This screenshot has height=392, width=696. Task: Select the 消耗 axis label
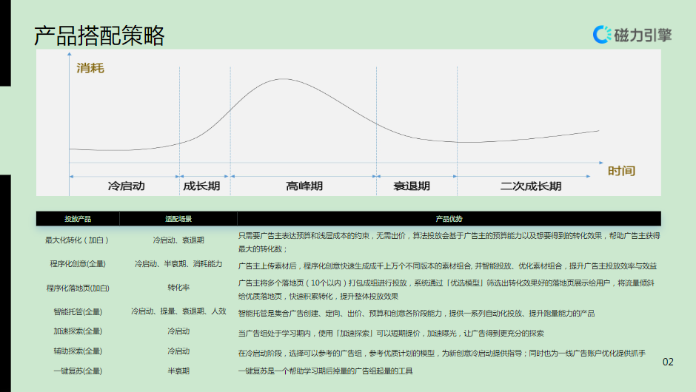coord(90,69)
